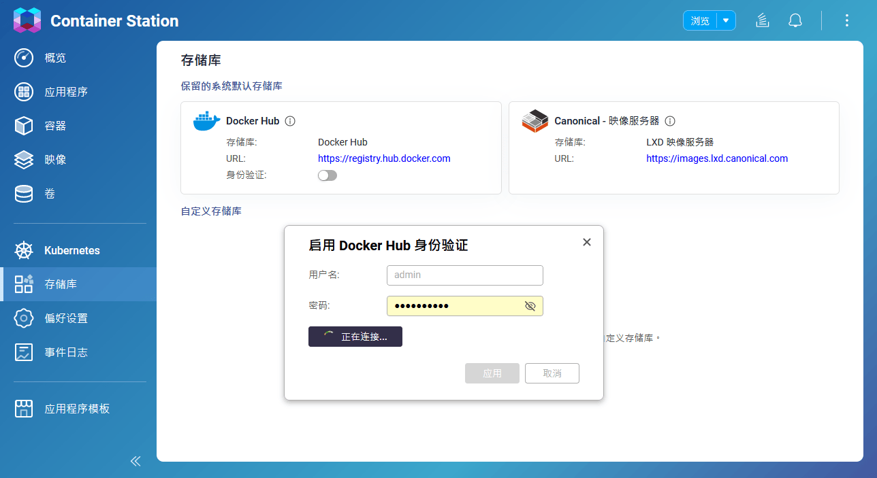Click the 存储库 page heading
The height and width of the screenshot is (478, 877).
point(201,61)
